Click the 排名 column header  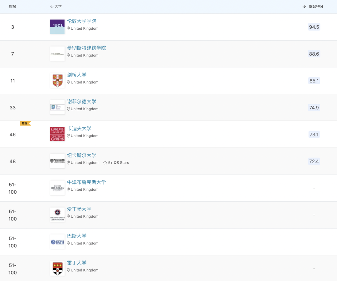pos(13,7)
